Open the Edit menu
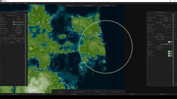177x99 pixels. click(x=11, y=3)
